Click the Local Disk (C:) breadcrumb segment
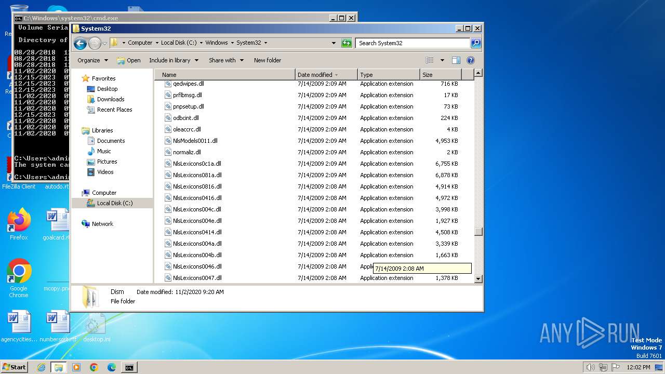665x374 pixels. point(178,43)
